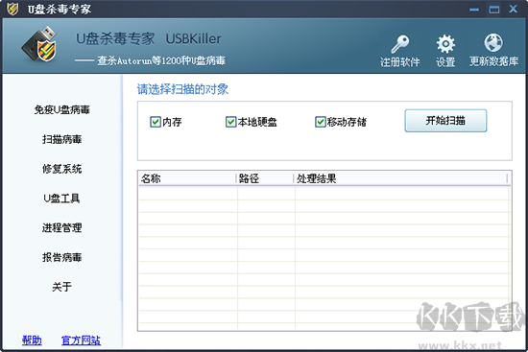Click the title bar shield icon

(12, 9)
